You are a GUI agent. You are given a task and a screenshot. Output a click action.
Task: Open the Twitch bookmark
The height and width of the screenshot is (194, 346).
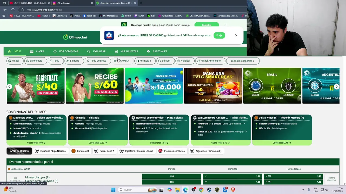tap(139, 16)
